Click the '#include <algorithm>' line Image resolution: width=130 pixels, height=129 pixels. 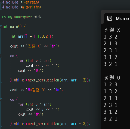(22, 7)
